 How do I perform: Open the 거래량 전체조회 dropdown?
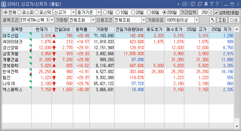point(93,20)
